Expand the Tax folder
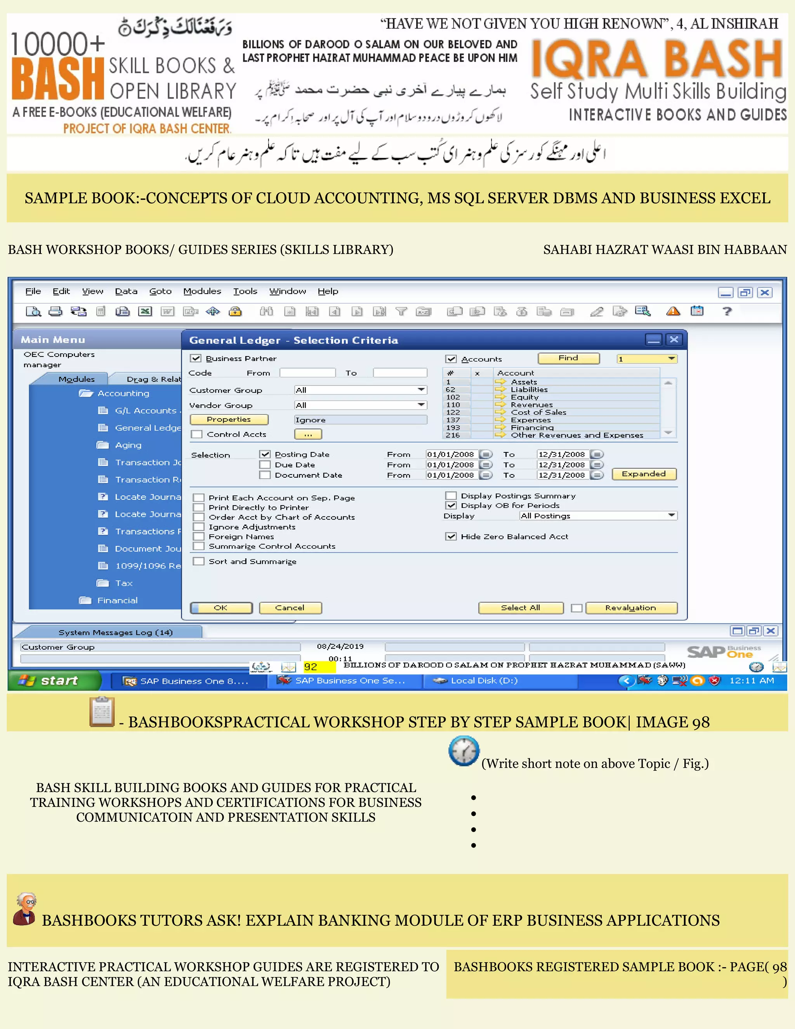This screenshot has width=795, height=1029. (x=102, y=583)
